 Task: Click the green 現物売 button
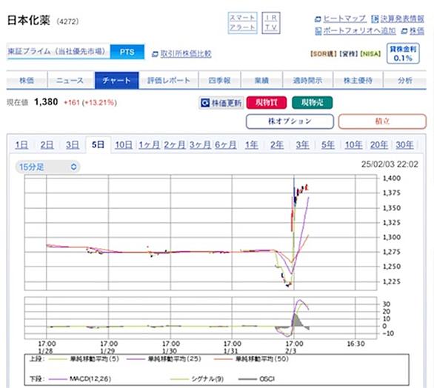pos(313,103)
